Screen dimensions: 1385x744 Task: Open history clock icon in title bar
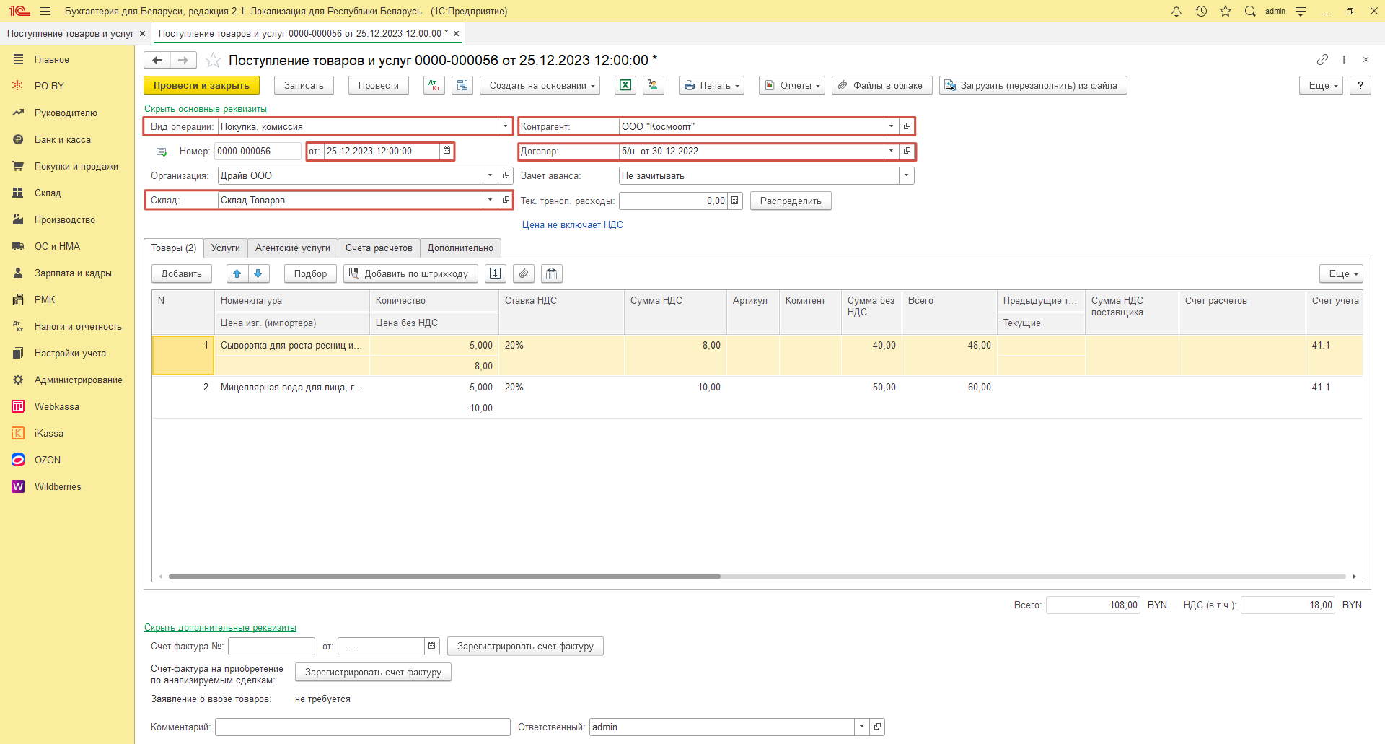(x=1201, y=11)
